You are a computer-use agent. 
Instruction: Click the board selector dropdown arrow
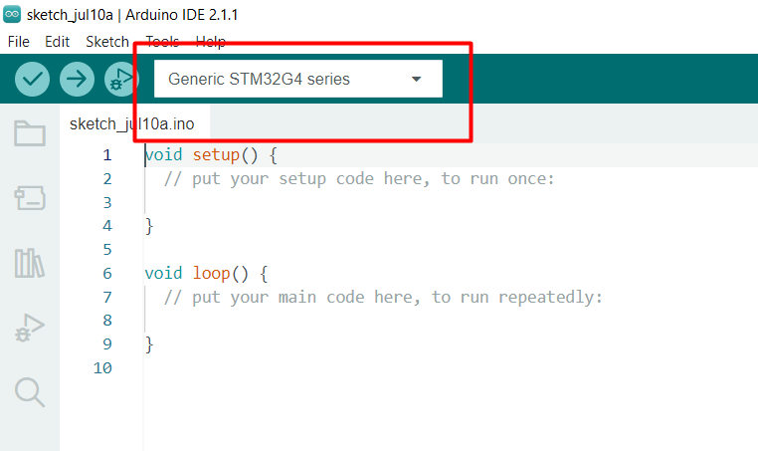417,79
